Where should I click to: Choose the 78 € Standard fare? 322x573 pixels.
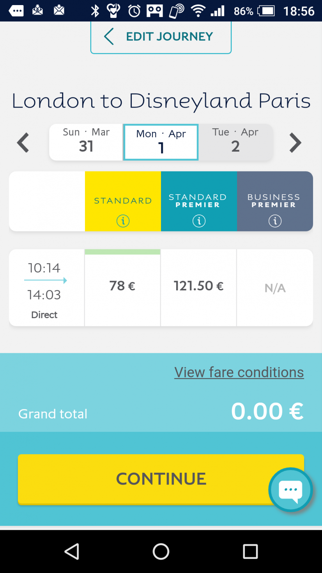coord(122,288)
